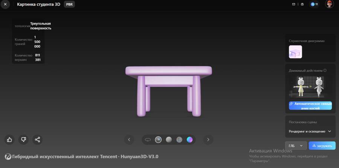Click the загрузить download button

tap(322, 145)
